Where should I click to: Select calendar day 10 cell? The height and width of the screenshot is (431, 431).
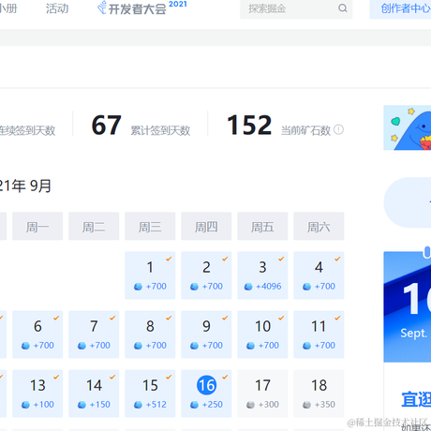[x=262, y=334]
